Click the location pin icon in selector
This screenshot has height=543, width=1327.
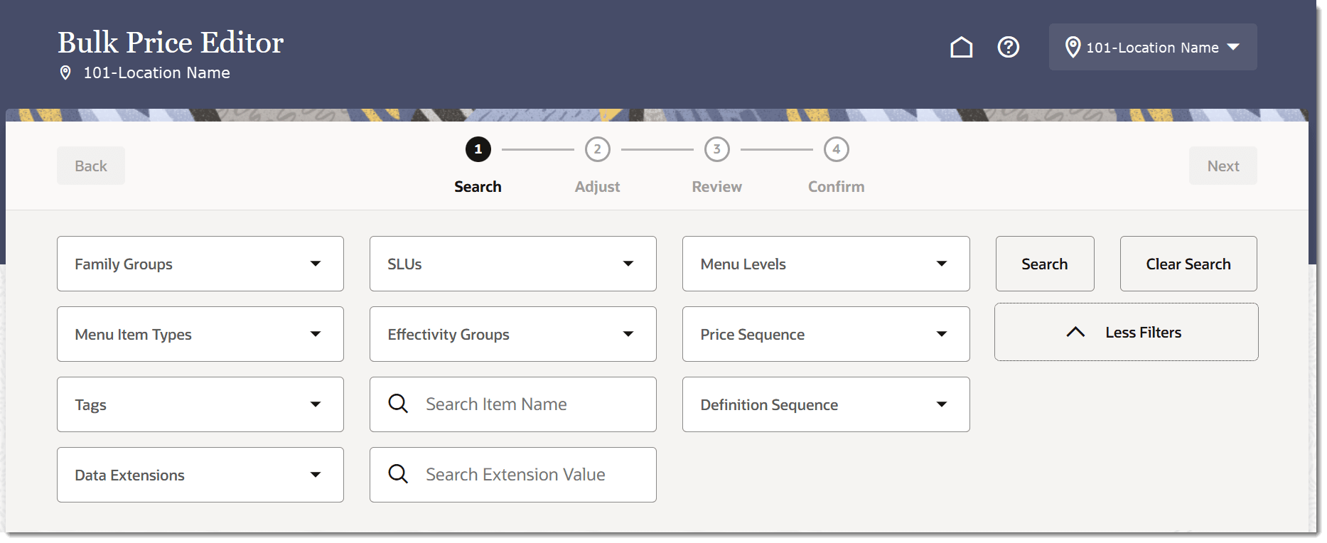(x=1073, y=47)
